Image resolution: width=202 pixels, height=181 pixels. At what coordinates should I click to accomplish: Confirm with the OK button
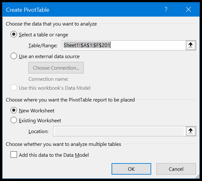point(131,169)
